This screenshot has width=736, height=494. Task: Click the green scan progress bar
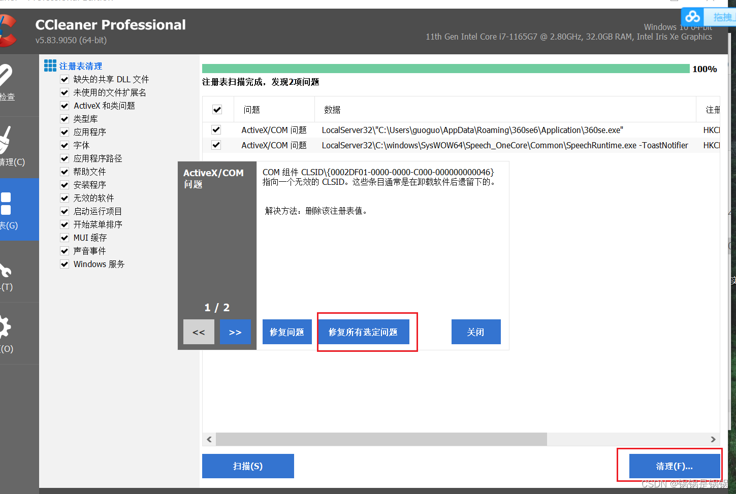(x=446, y=69)
